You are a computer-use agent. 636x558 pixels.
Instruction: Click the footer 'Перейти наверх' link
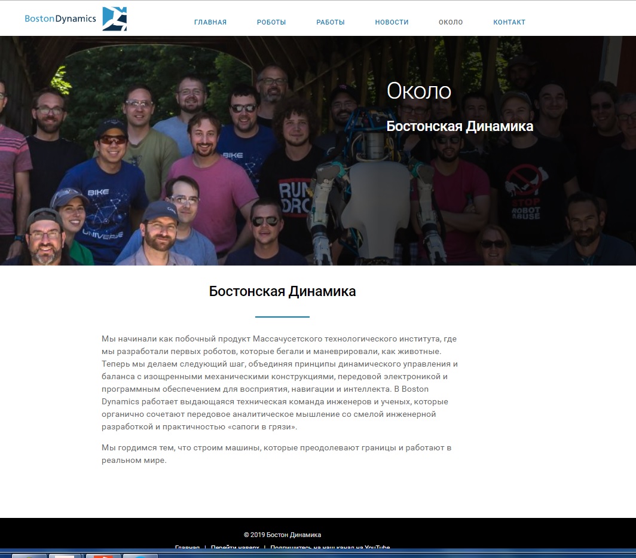pos(235,547)
